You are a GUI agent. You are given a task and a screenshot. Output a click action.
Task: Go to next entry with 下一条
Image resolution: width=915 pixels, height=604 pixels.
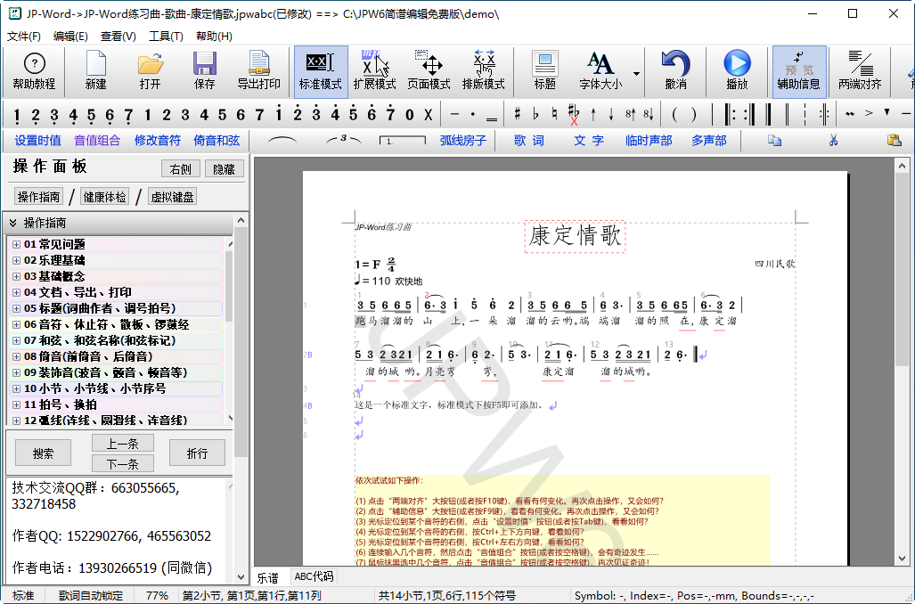coord(123,464)
